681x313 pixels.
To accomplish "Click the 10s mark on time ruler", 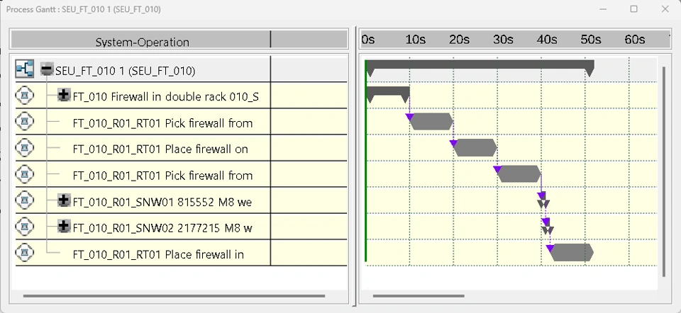I will (415, 40).
